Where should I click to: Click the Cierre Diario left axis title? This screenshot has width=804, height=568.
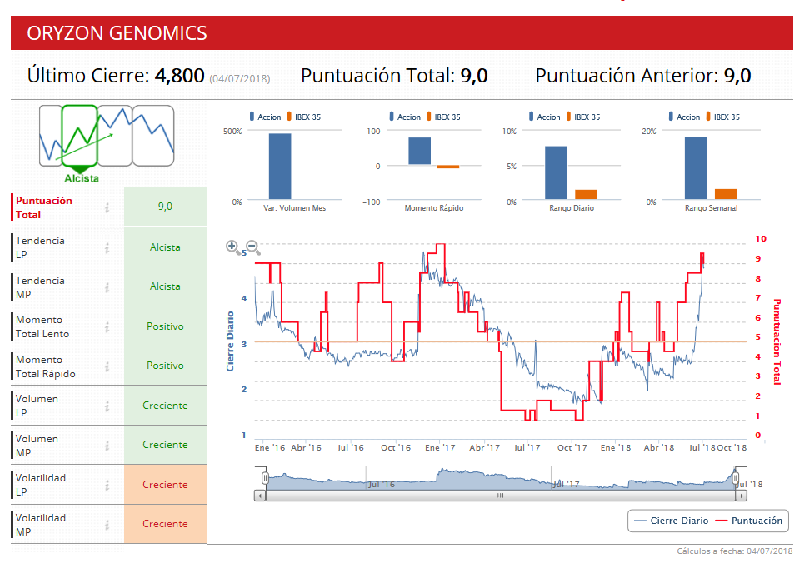pyautogui.click(x=230, y=341)
